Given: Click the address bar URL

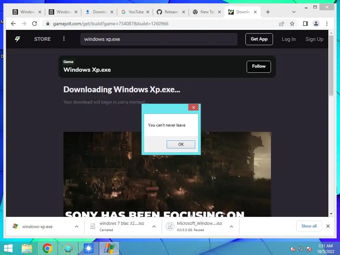Looking at the screenshot, I should click(x=111, y=24).
